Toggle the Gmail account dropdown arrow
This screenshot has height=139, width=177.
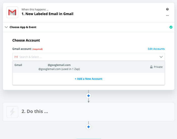[161, 57]
